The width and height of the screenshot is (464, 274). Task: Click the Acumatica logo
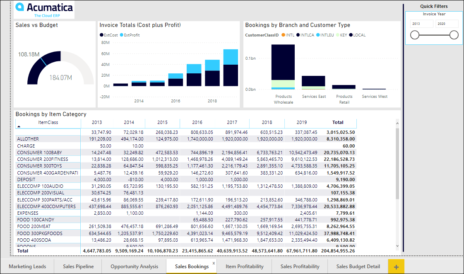pyautogui.click(x=44, y=10)
